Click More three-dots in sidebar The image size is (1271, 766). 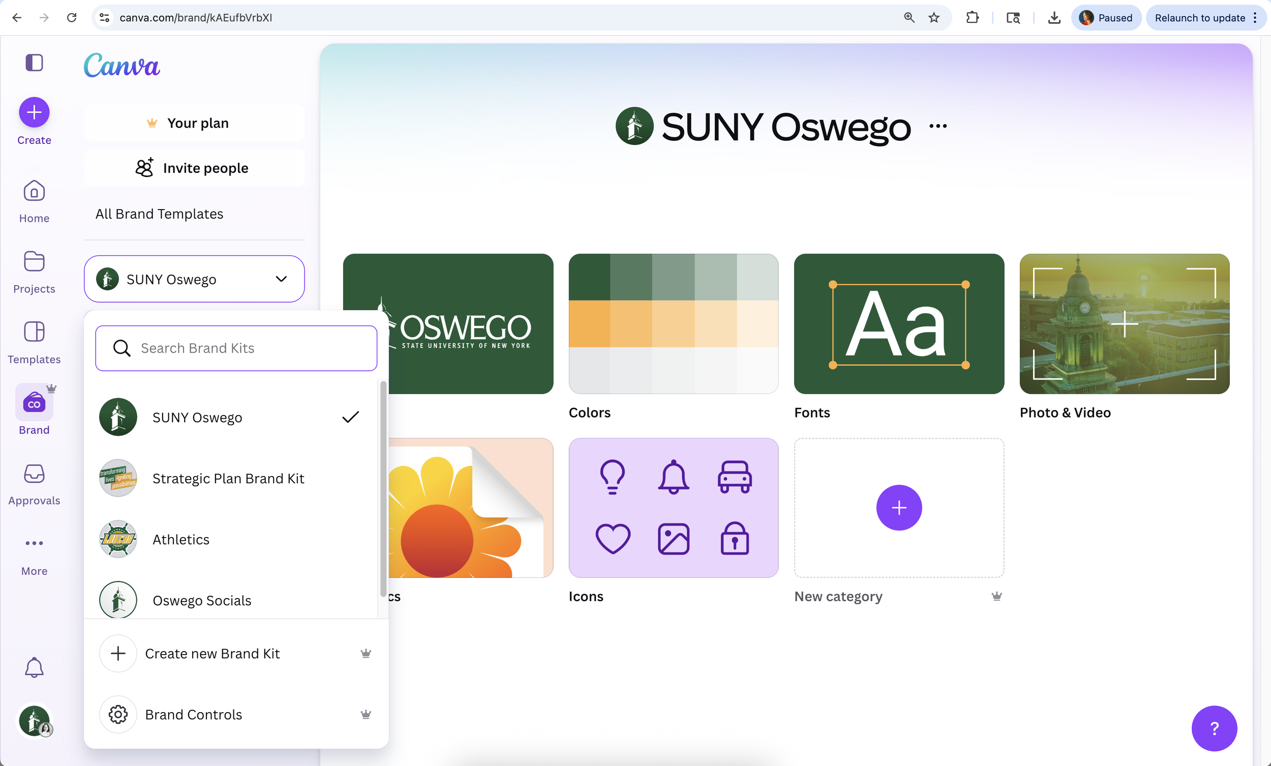(34, 543)
